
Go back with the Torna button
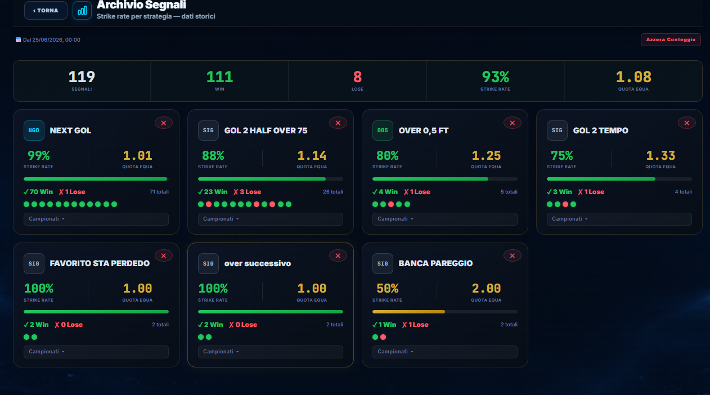tap(46, 11)
